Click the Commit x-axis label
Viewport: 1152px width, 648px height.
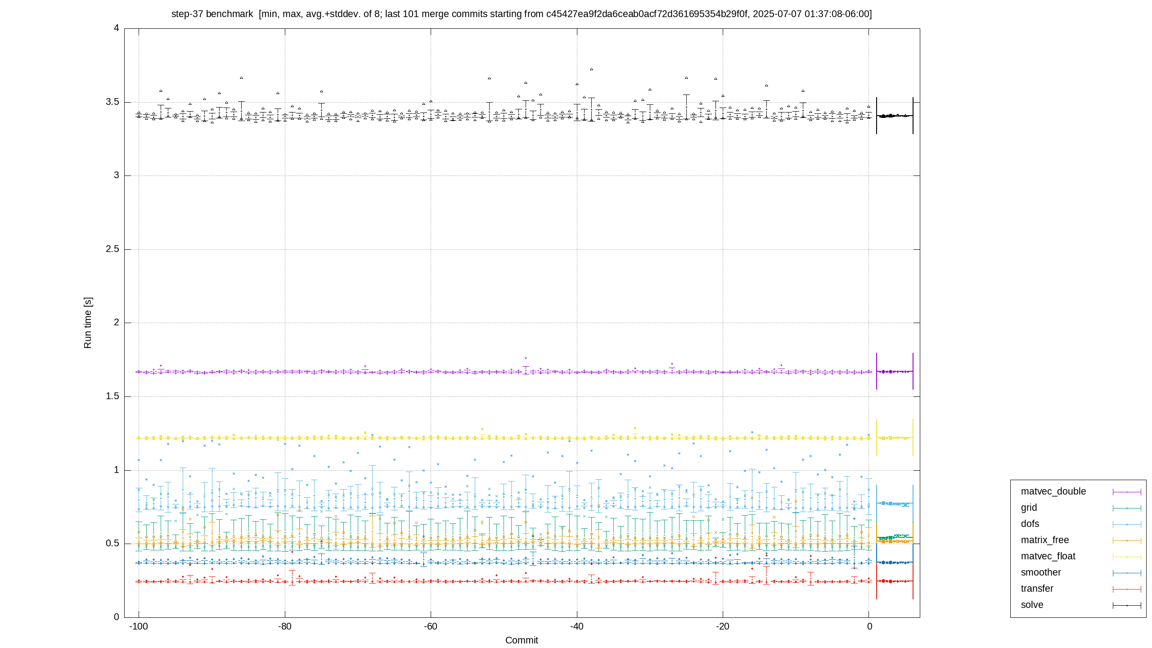click(x=522, y=640)
